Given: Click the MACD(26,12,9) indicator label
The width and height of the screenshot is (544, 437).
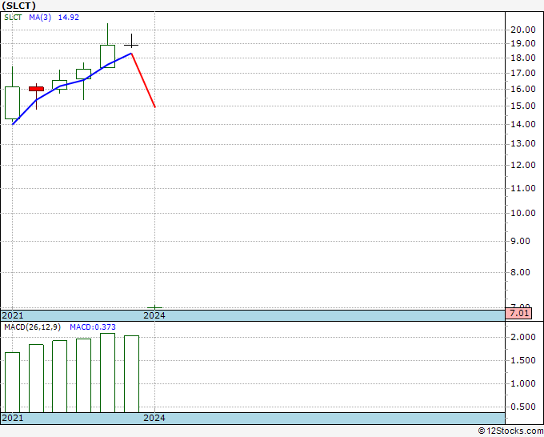Looking at the screenshot, I should coord(32,327).
